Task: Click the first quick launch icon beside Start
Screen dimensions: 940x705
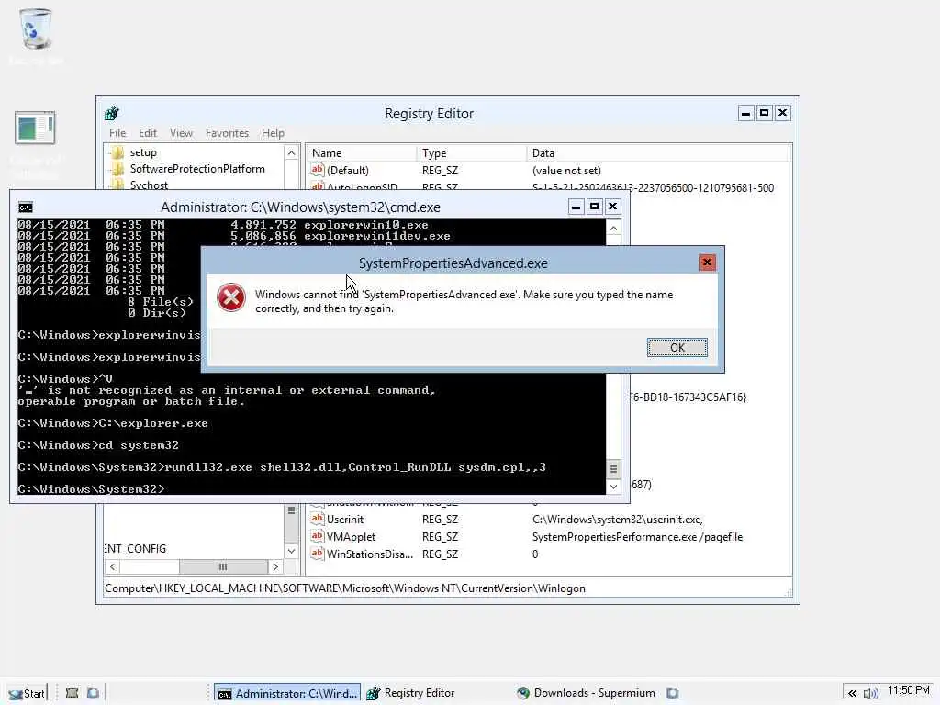Action: (72, 693)
